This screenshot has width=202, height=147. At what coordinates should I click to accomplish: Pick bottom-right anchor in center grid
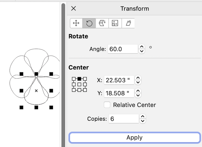(x=85, y=90)
